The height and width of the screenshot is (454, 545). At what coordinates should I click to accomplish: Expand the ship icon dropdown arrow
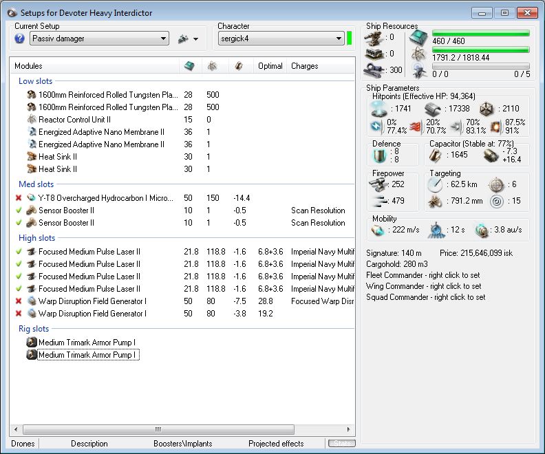(x=196, y=40)
